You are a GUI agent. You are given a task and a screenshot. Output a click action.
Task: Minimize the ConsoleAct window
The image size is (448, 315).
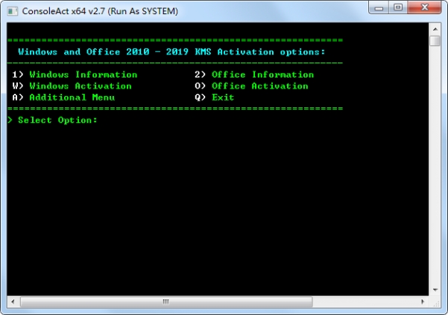point(379,7)
